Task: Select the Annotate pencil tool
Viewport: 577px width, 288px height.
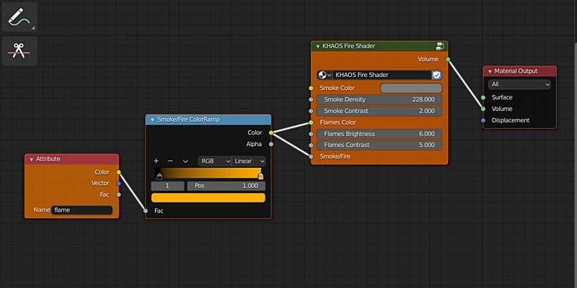Action: (x=19, y=17)
